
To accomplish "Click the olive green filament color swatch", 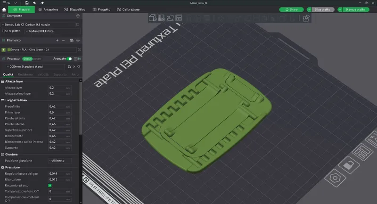I will 9,50.
